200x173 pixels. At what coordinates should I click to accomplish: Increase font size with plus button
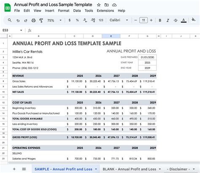coord(151,20)
